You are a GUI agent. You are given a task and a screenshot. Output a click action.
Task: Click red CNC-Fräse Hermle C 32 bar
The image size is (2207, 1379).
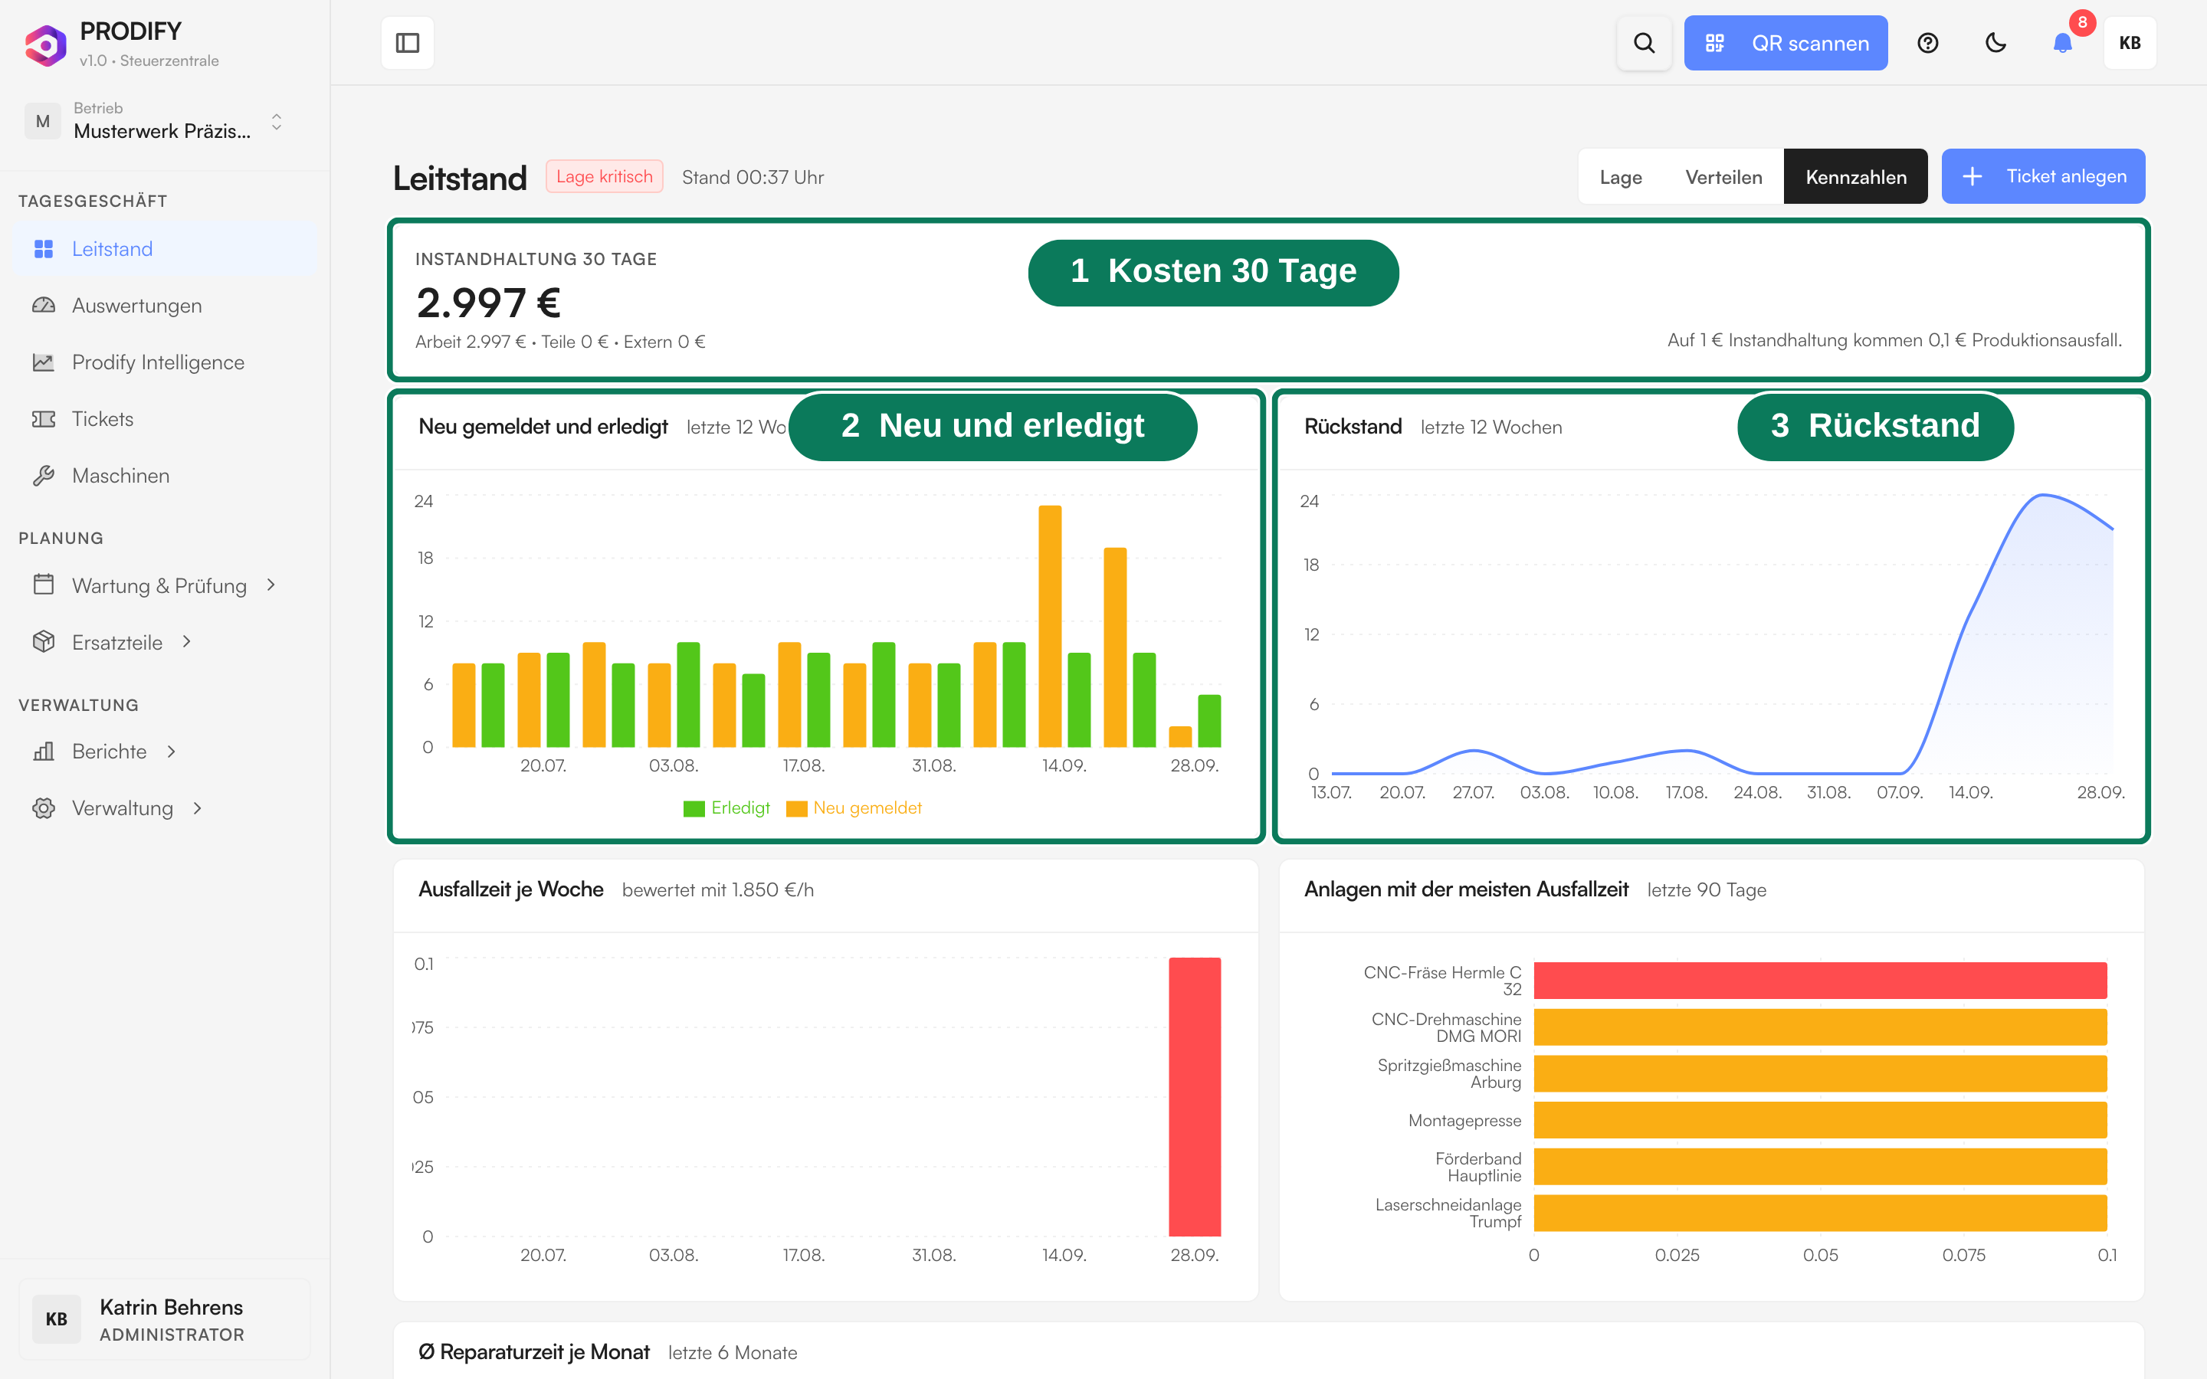pos(1820,981)
